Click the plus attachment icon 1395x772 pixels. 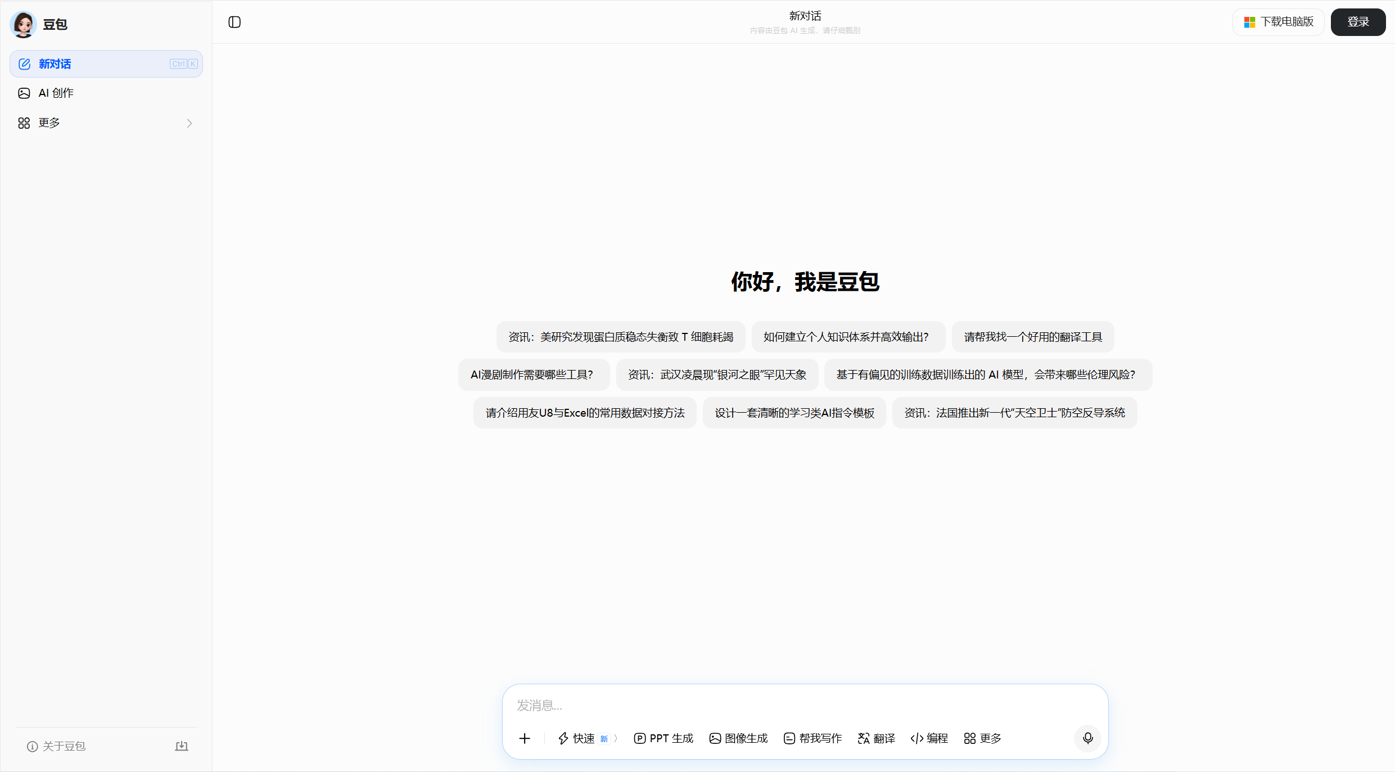coord(525,738)
